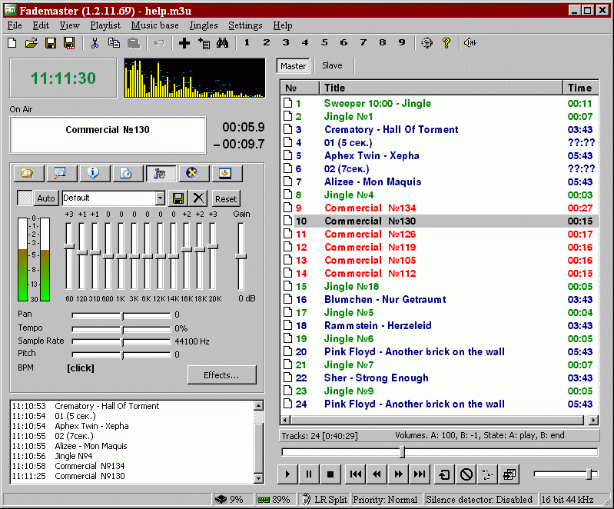614x509 pixels.
Task: Trigger jingle slot number 9
Action: coord(402,43)
